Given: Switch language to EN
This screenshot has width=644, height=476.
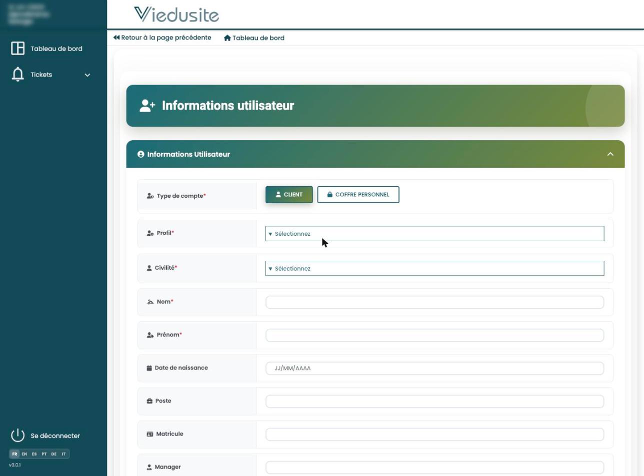Looking at the screenshot, I should point(24,454).
